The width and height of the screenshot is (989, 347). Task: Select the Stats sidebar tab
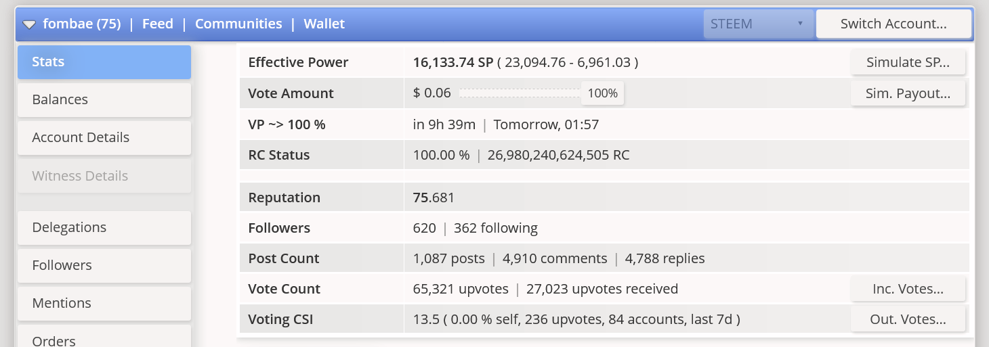point(104,62)
